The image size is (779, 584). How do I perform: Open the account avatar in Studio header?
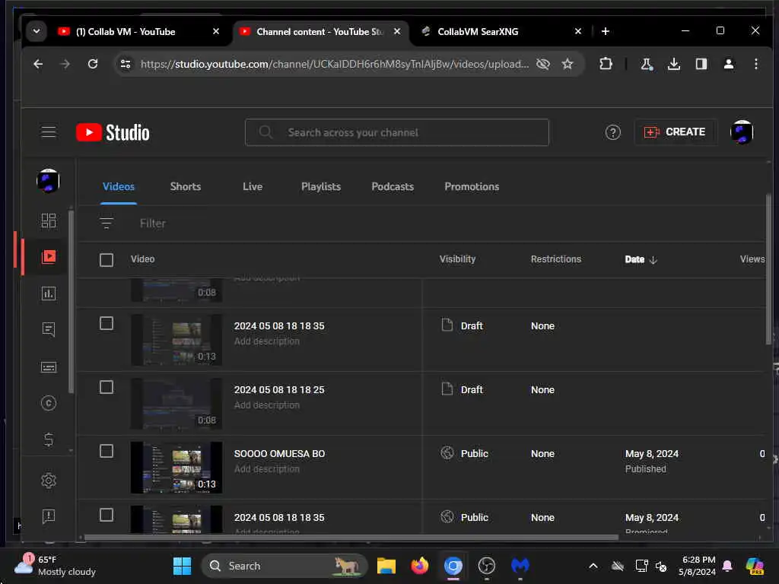click(x=741, y=132)
